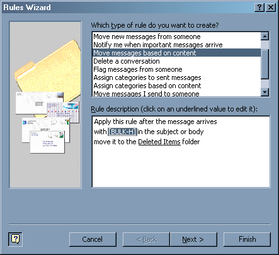Select 'Move new messages from someone' rule
The height and width of the screenshot is (255, 279).
click(x=176, y=37)
